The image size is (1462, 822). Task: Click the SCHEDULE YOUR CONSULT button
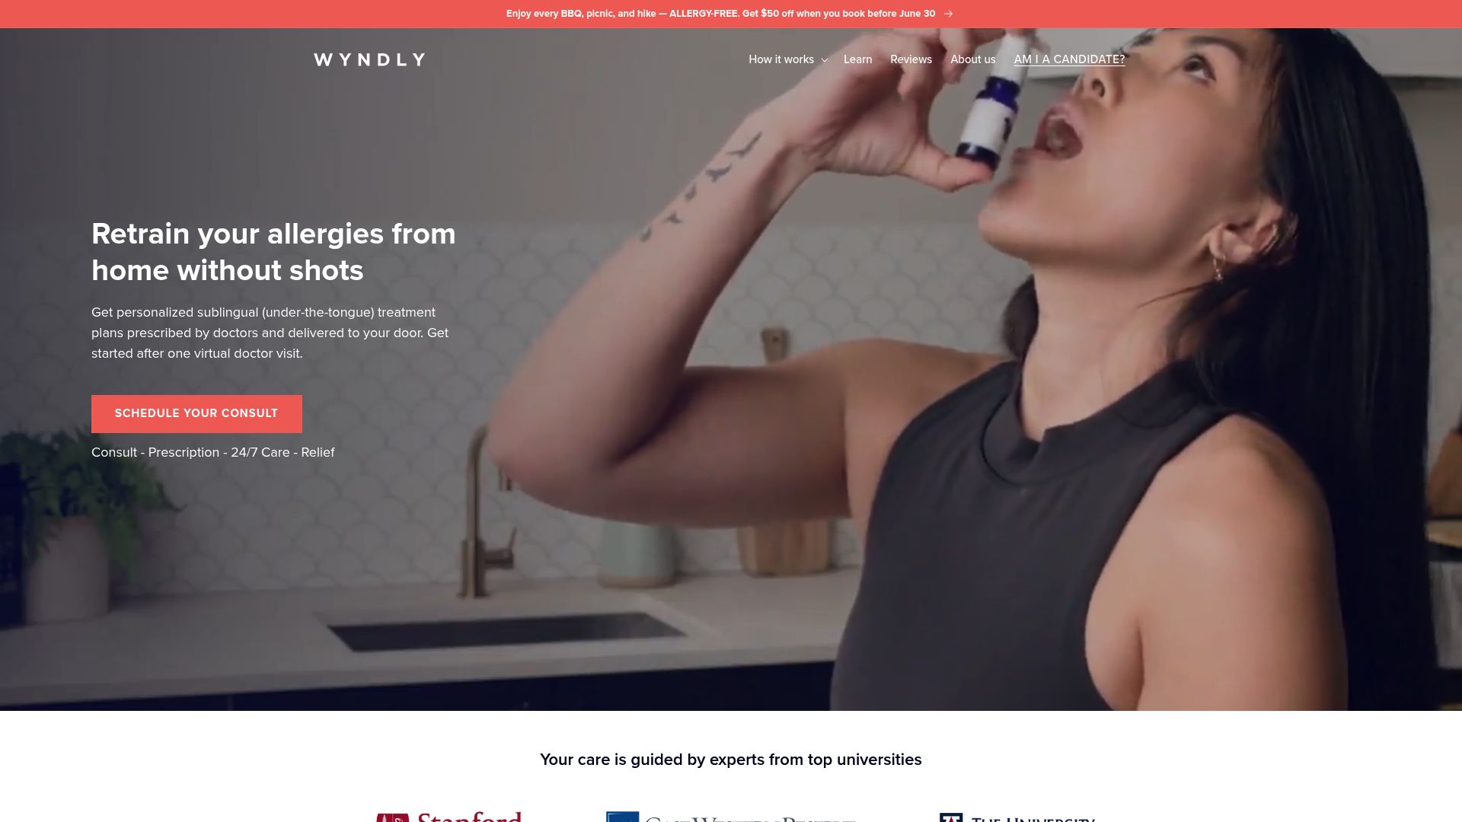(196, 413)
